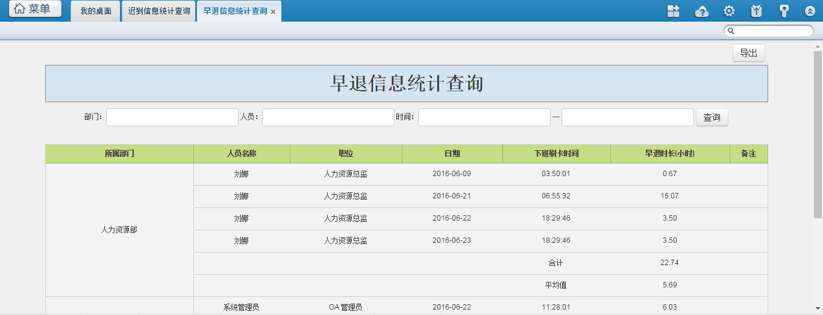The width and height of the screenshot is (823, 315).
Task: Click the top-right search box
Action: [x=769, y=31]
